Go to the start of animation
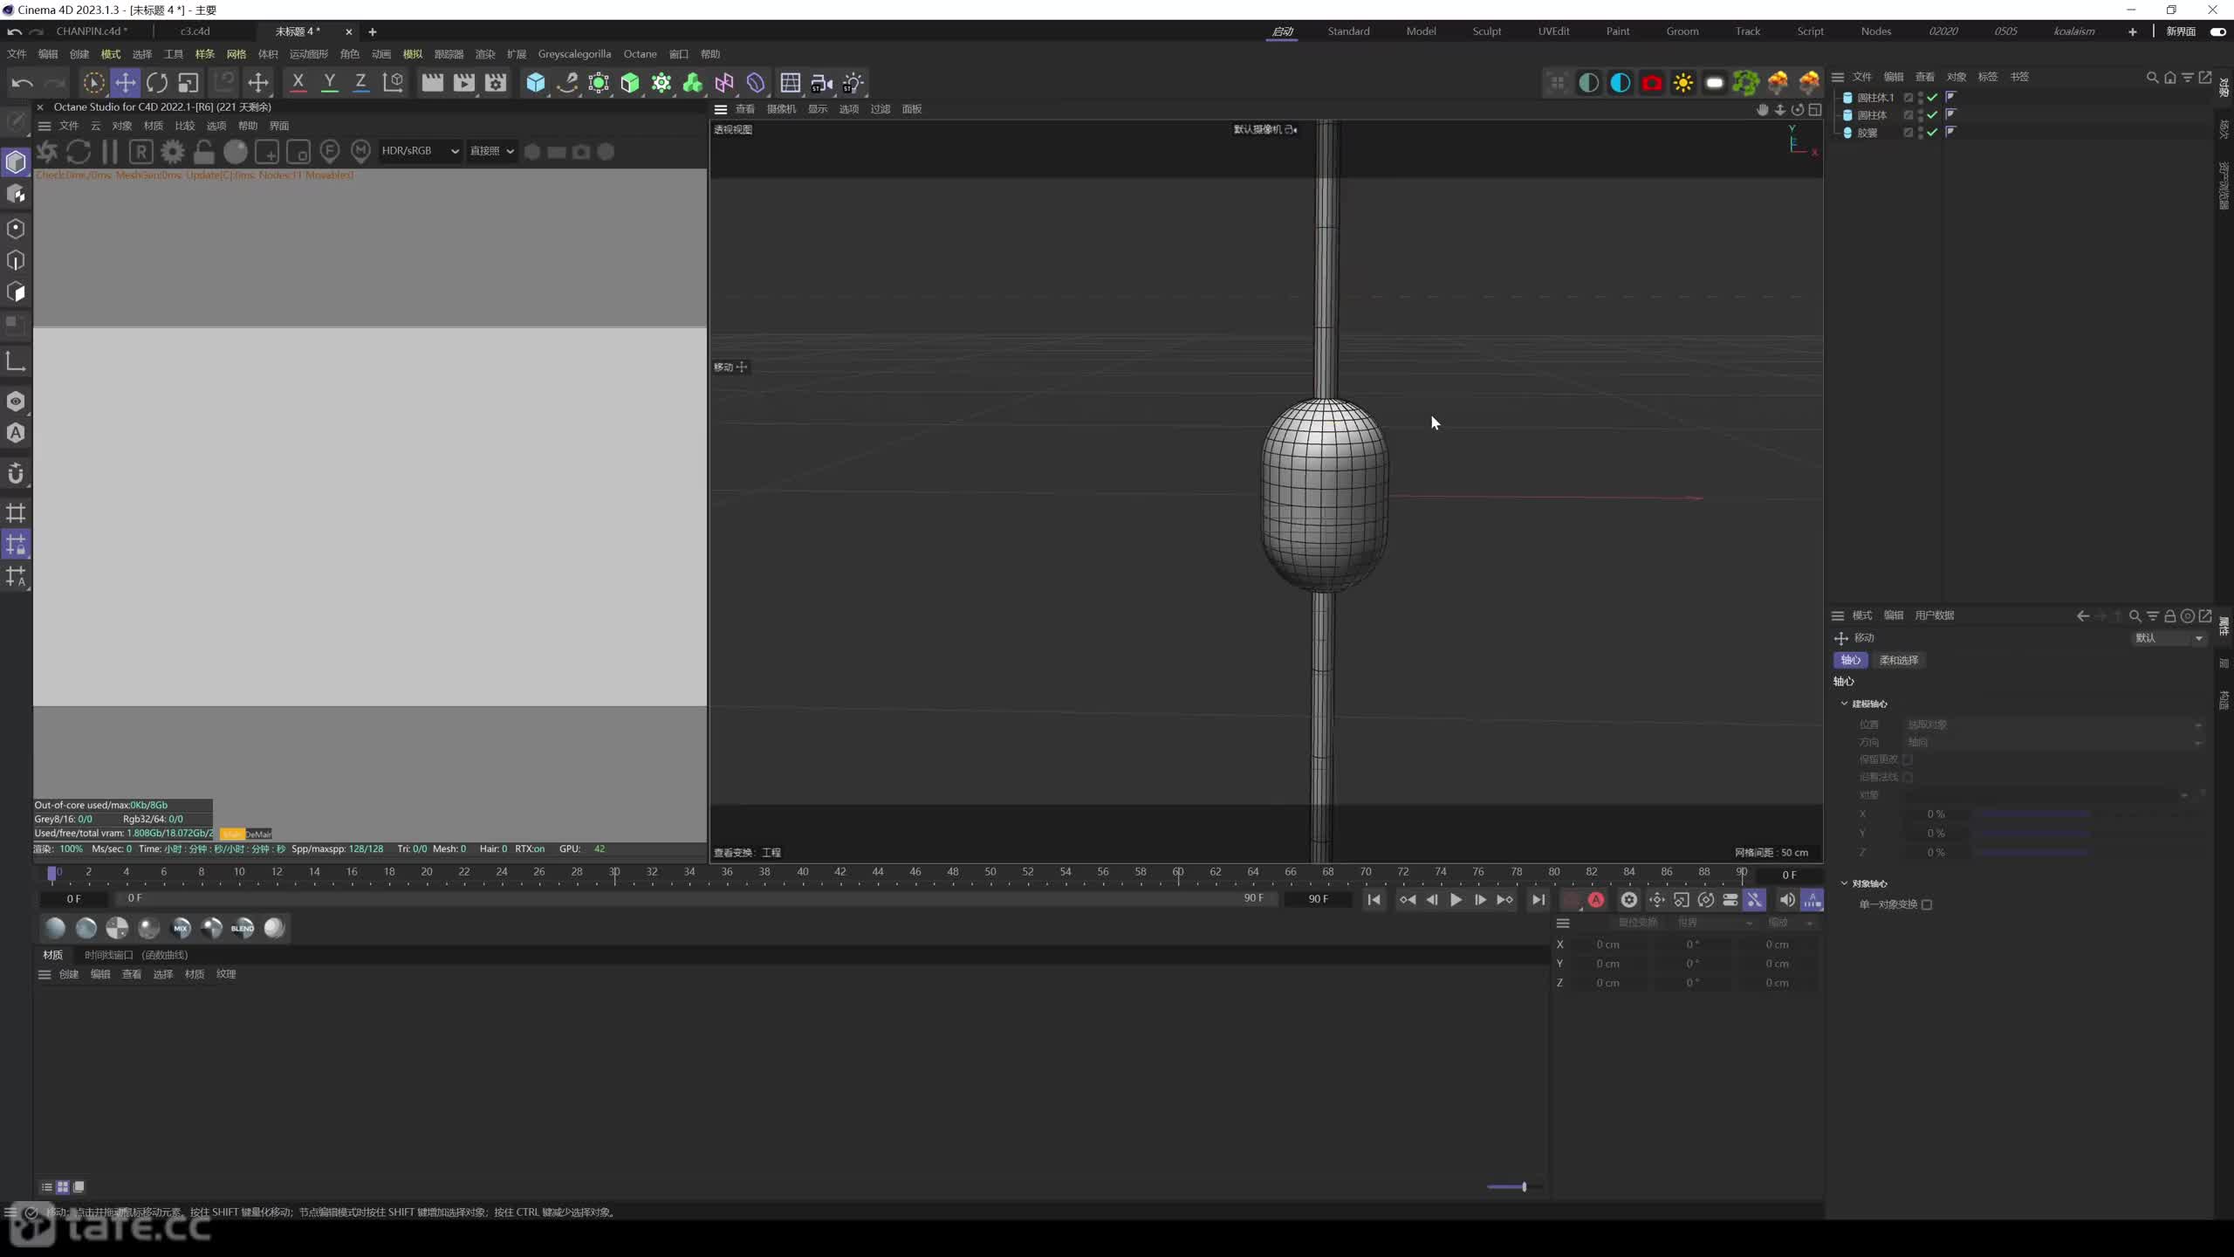 click(x=1374, y=900)
